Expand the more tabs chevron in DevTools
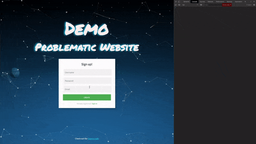 (245, 2)
